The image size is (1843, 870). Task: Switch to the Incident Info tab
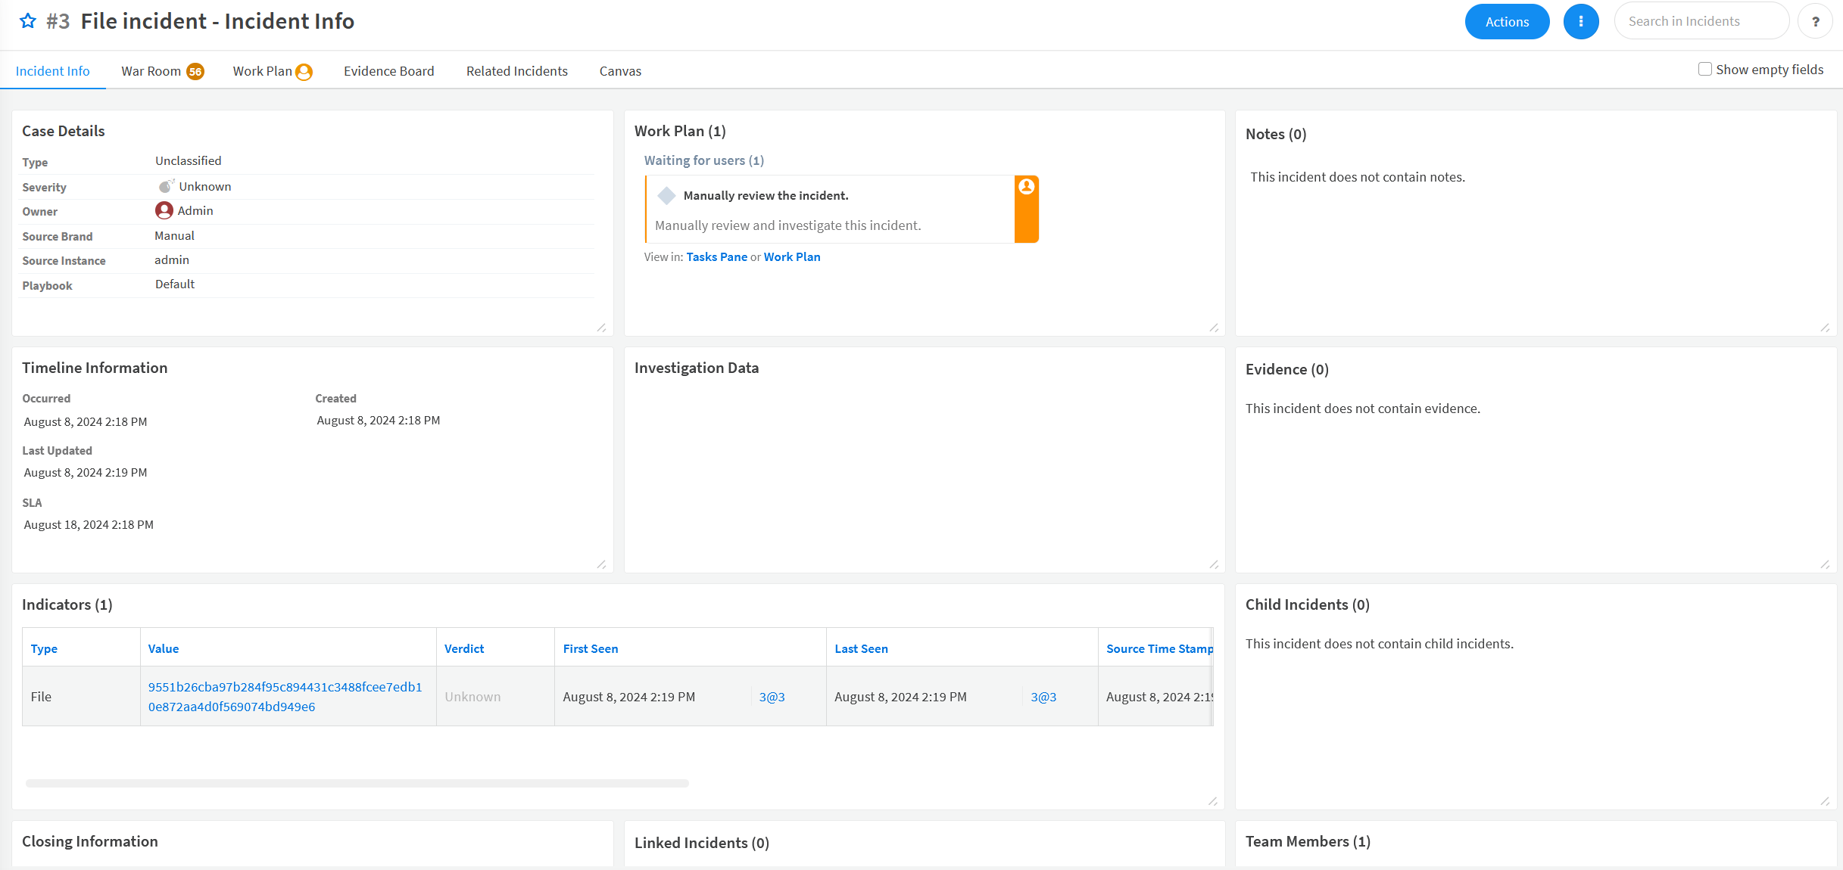pos(52,71)
